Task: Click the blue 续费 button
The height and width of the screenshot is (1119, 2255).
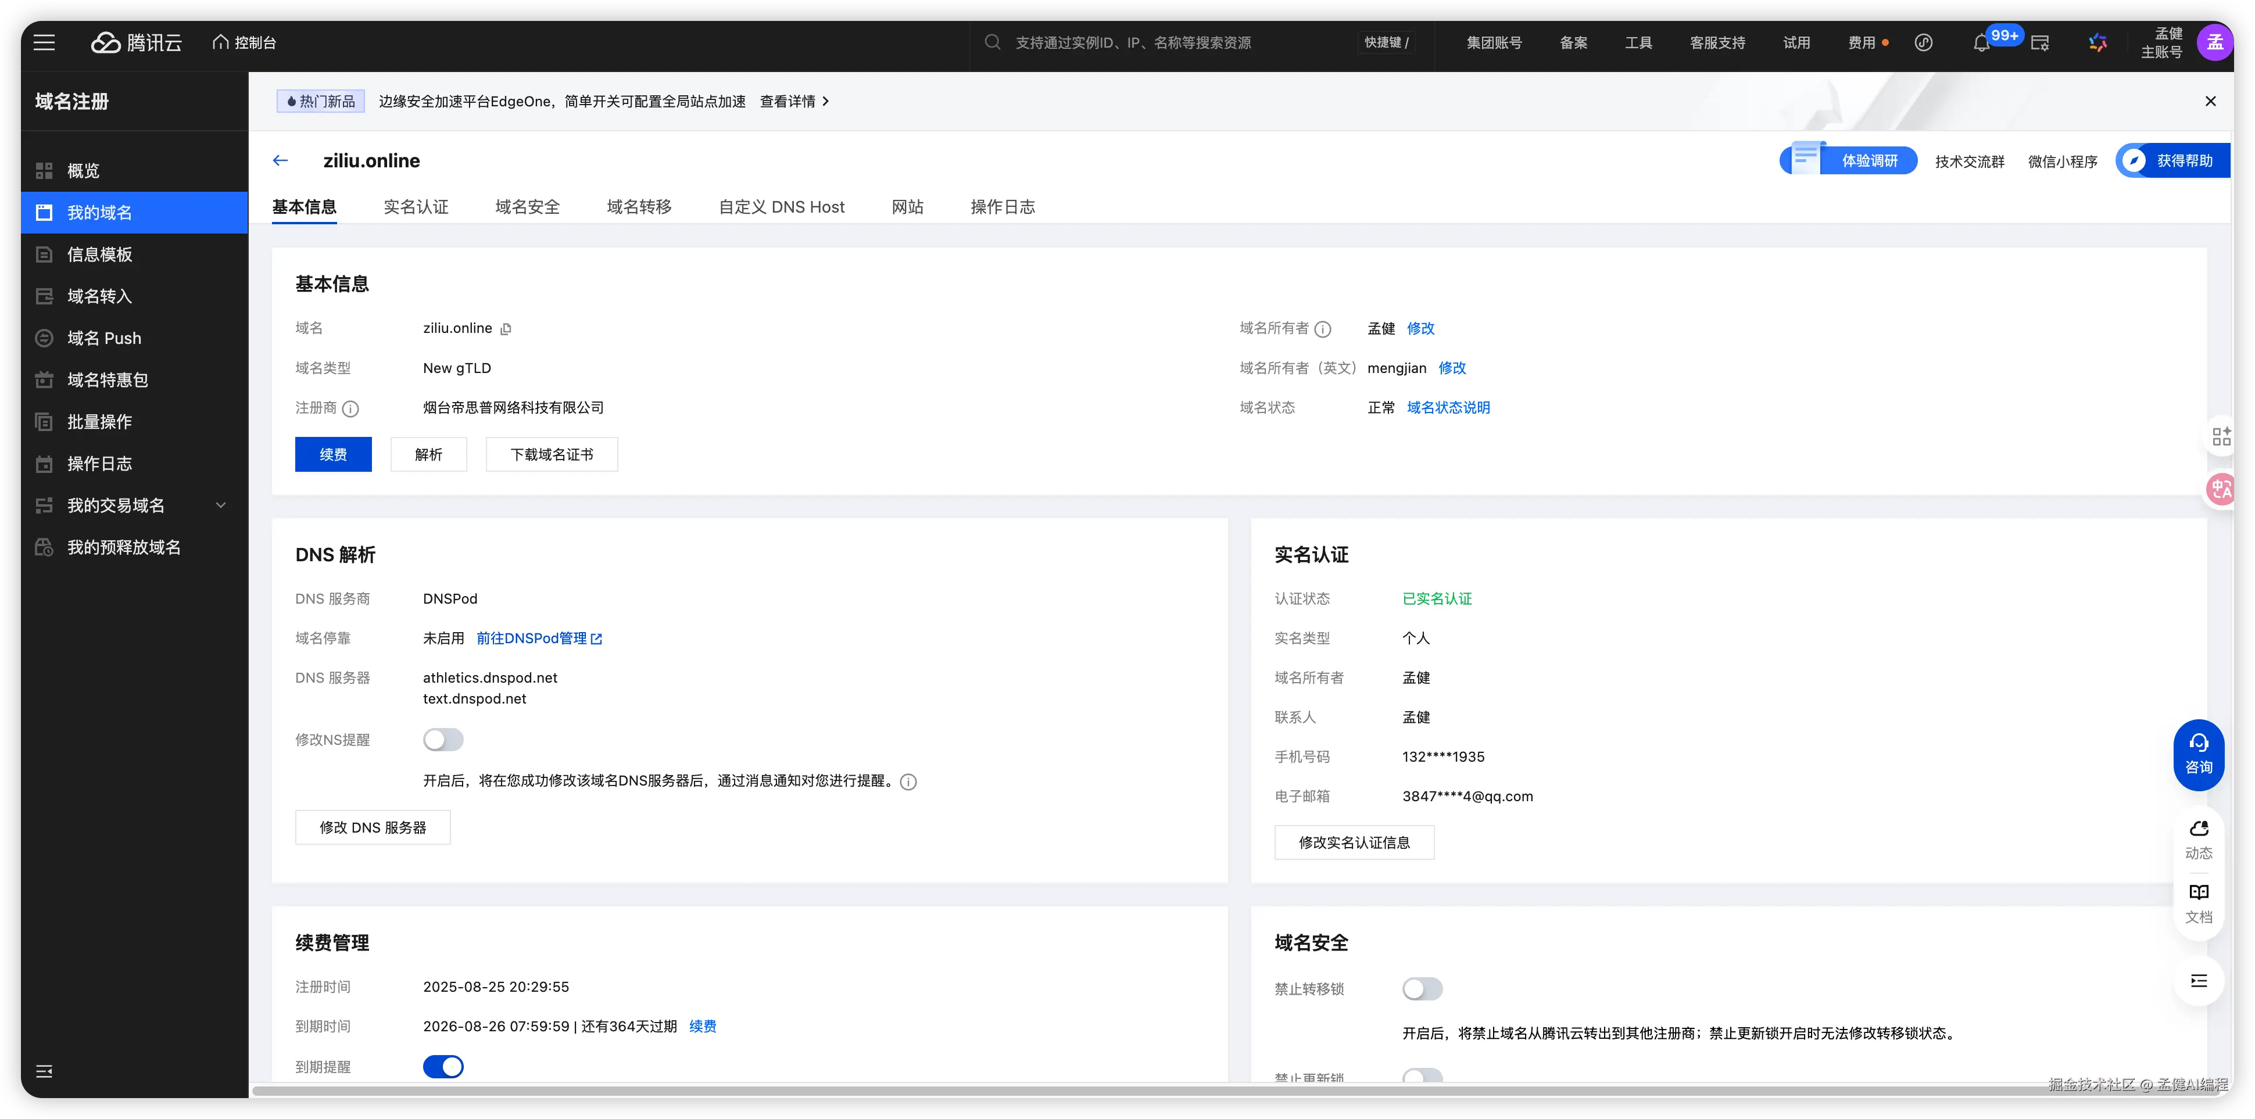Action: pos(332,454)
